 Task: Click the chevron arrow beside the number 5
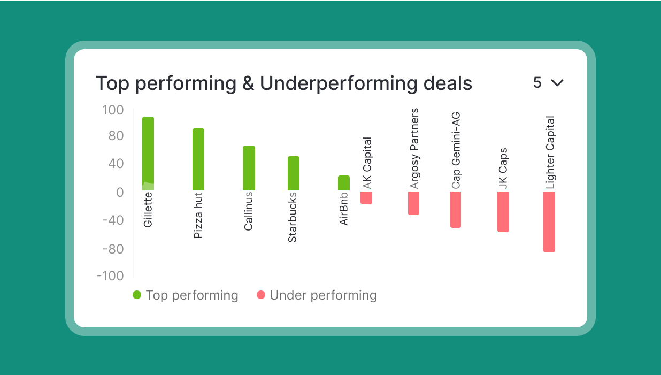[x=557, y=82]
